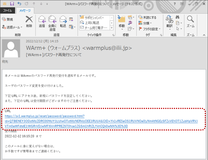208x160 pixels.
Task: Open タグ group dialog launcher
Action: (161, 35)
